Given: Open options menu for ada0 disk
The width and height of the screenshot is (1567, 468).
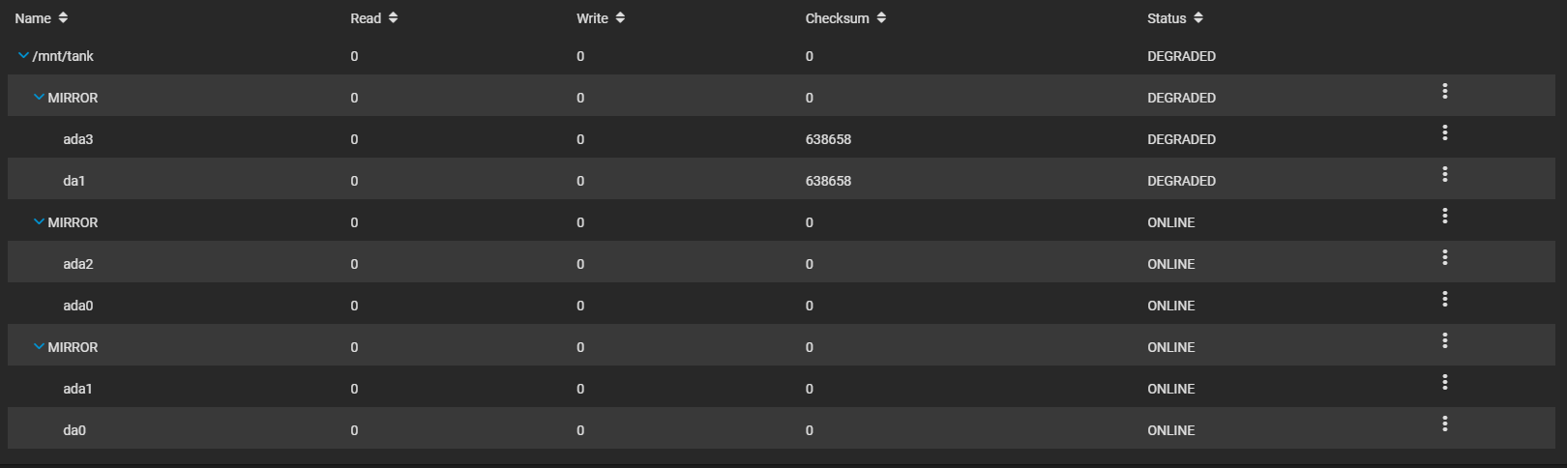Looking at the screenshot, I should [1444, 299].
